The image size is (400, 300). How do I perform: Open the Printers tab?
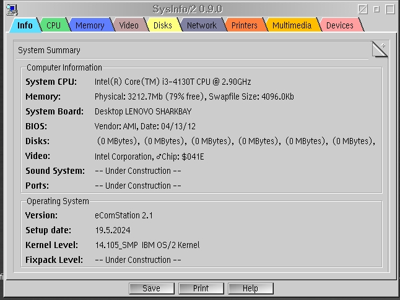pyautogui.click(x=245, y=25)
